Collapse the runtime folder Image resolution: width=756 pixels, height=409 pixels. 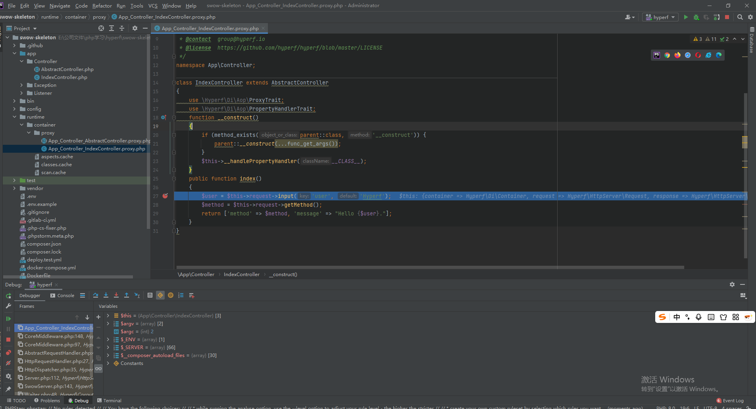(15, 117)
